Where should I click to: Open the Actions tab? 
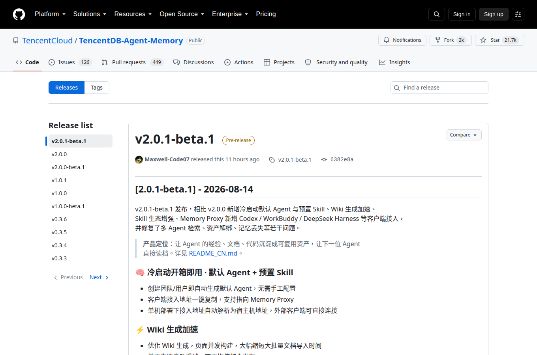click(239, 62)
